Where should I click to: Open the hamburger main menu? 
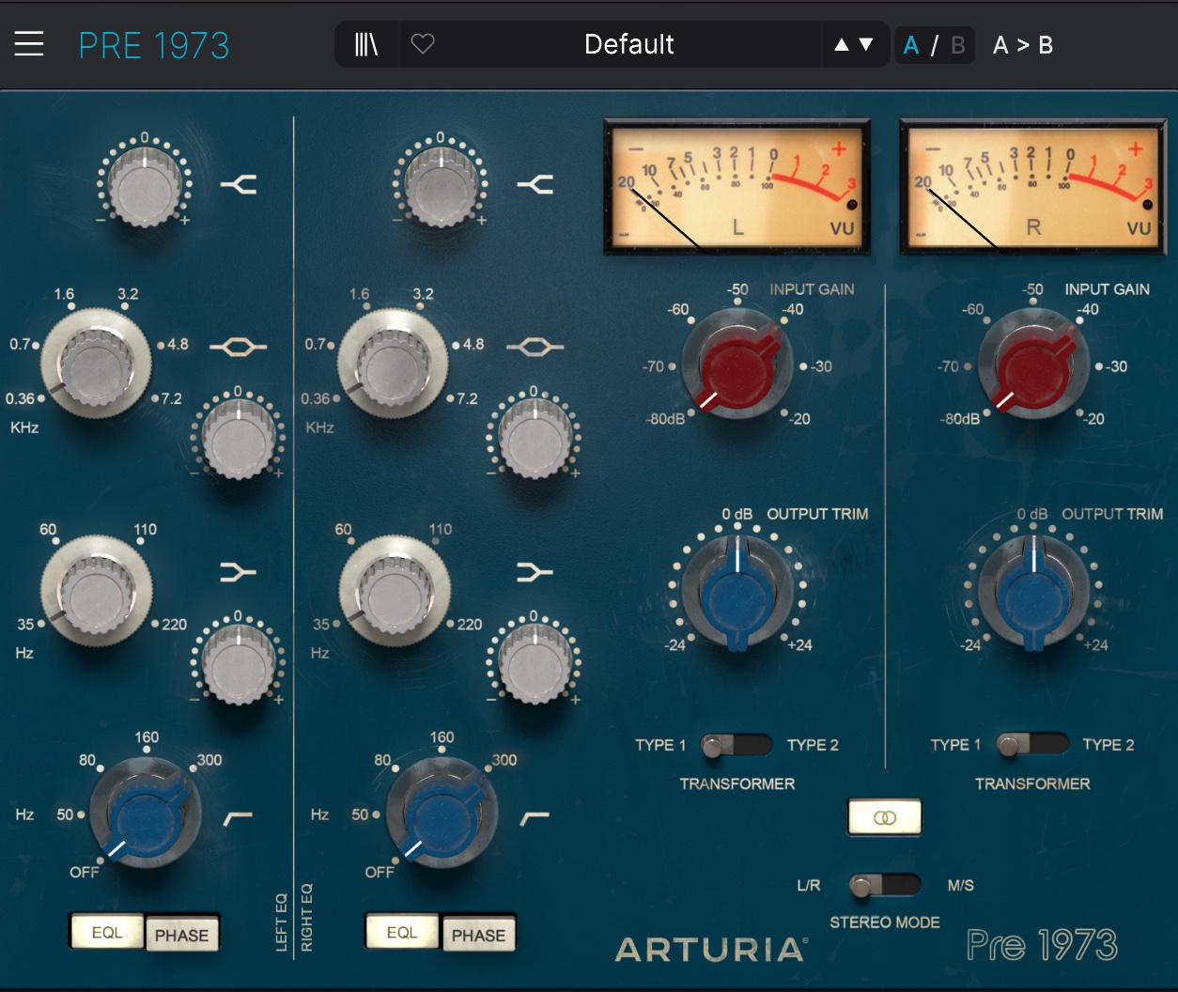29,44
